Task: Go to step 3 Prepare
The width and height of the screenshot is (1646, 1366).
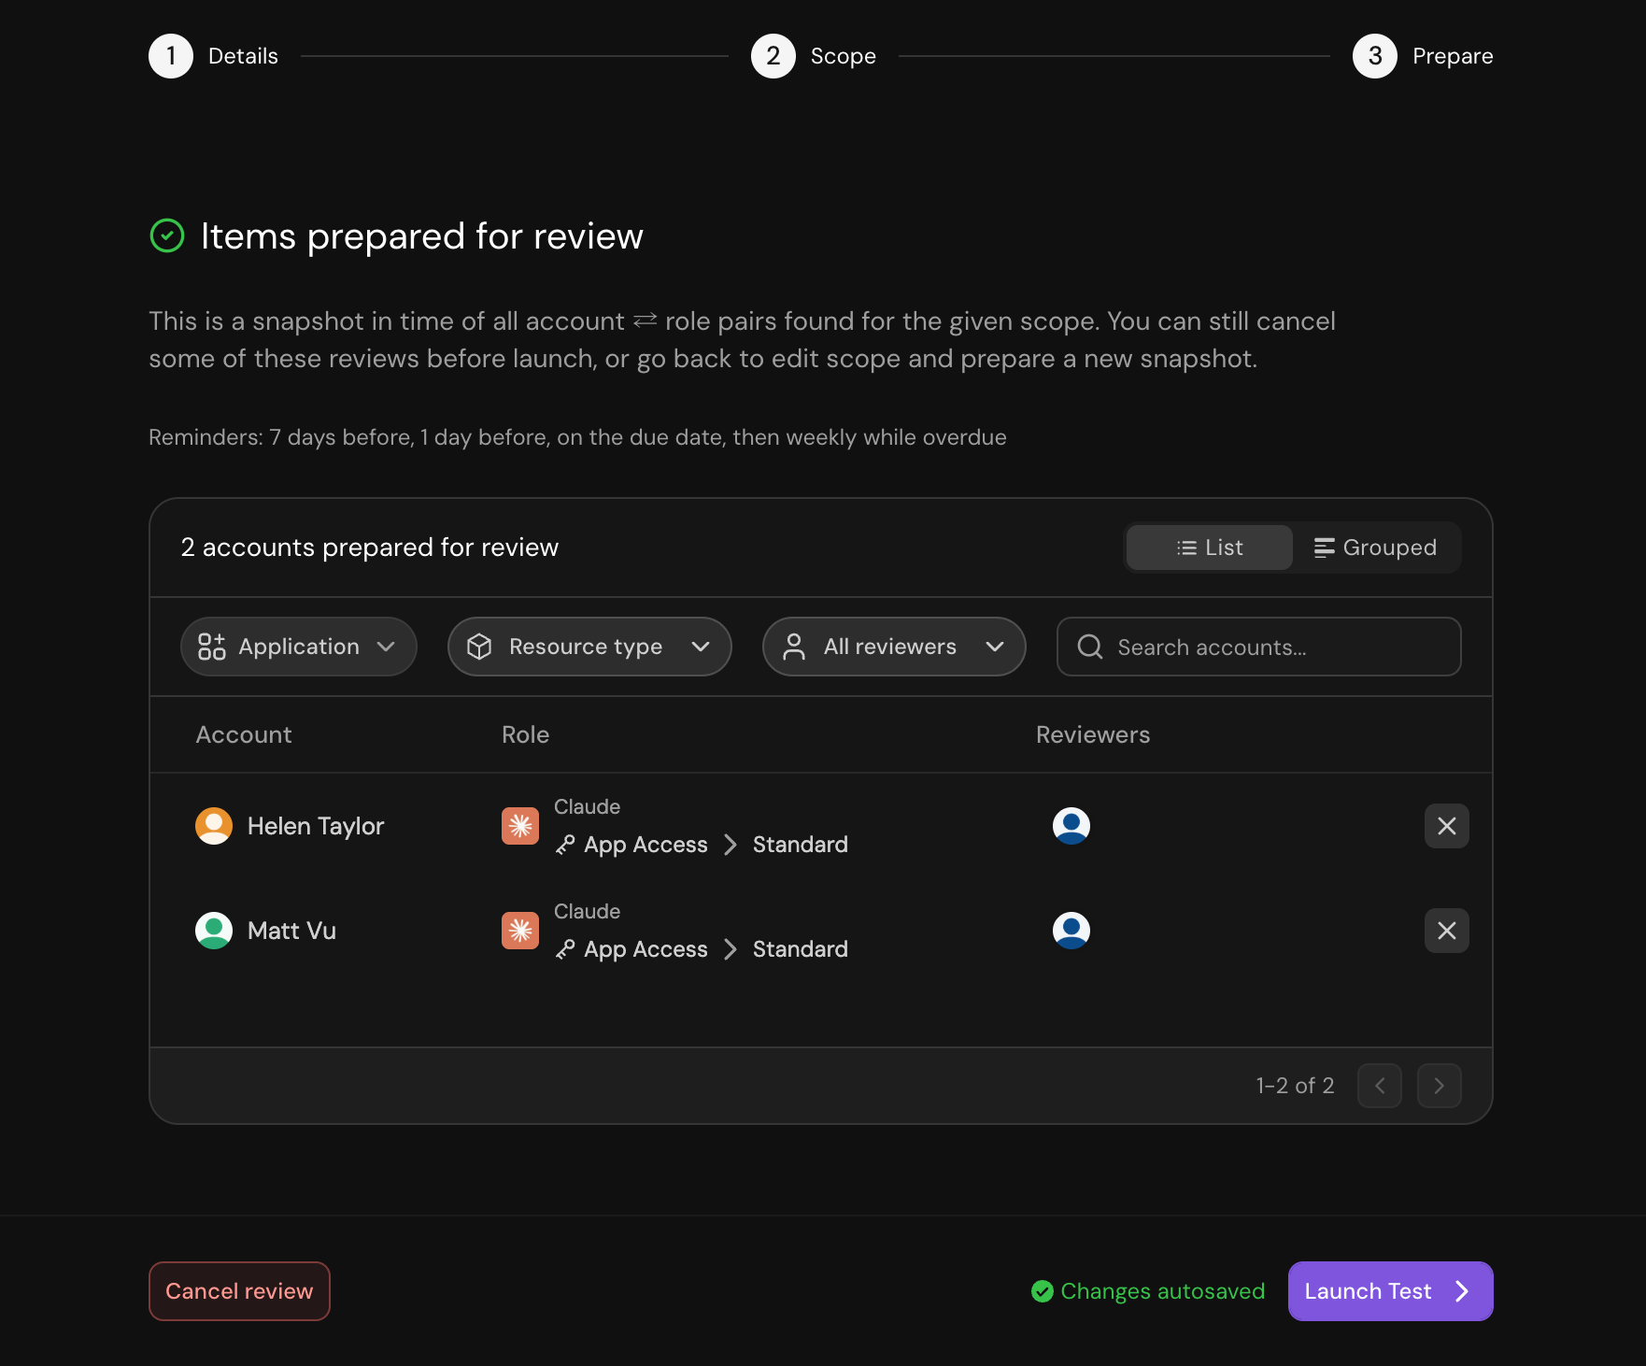Action: click(x=1423, y=56)
